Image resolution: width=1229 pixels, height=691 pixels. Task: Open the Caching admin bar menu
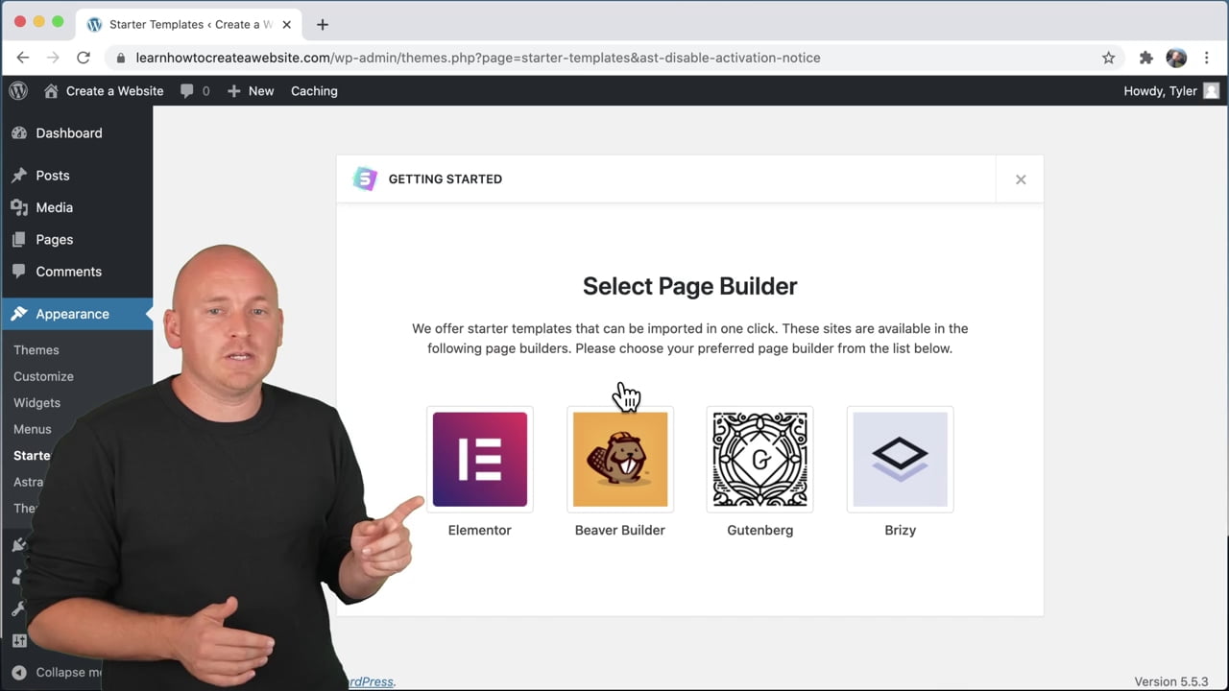[314, 91]
